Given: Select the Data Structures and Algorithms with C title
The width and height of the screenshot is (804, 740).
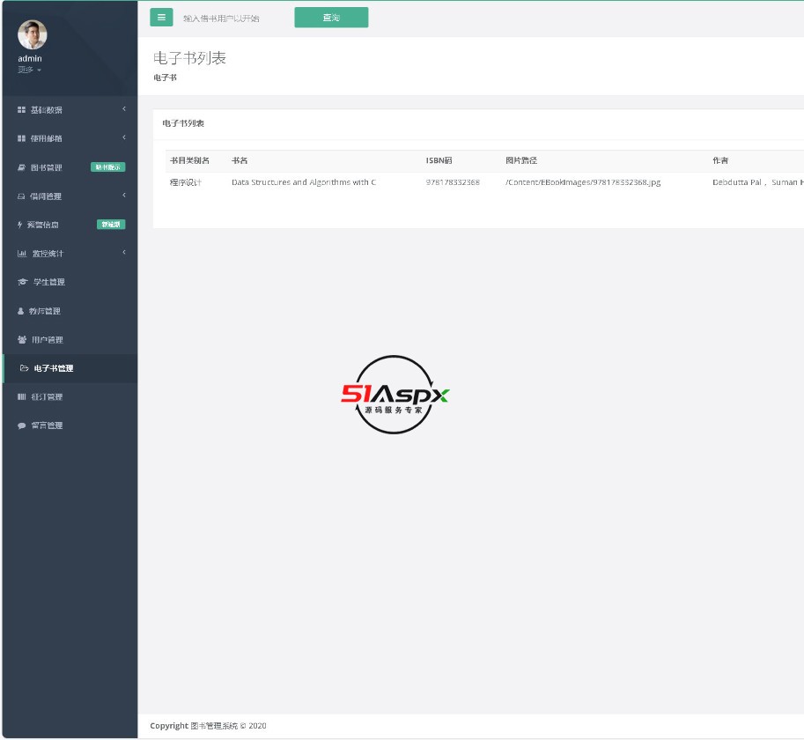Looking at the screenshot, I should coord(304,182).
